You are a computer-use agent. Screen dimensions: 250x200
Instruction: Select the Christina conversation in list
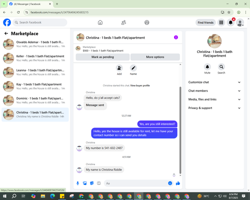click(35, 114)
